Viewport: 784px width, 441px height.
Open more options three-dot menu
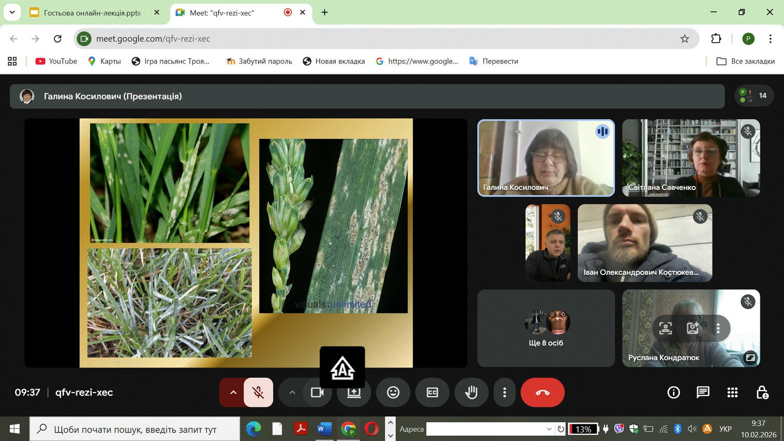coord(504,393)
